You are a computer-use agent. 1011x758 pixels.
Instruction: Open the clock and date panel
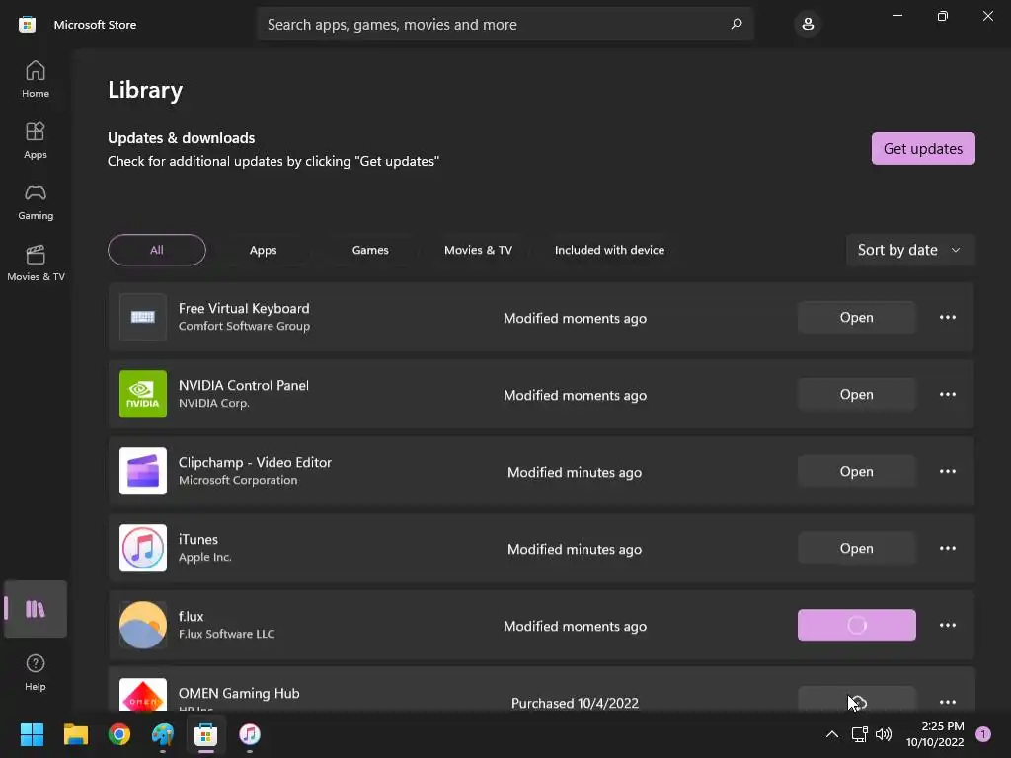935,734
